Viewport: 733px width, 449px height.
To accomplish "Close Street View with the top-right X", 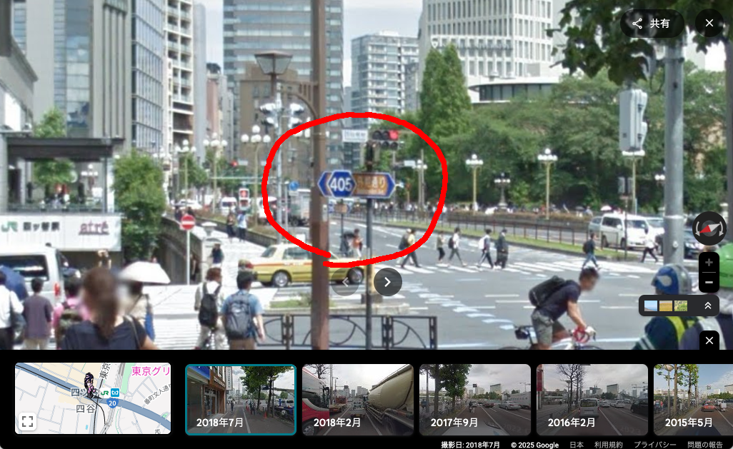I will pyautogui.click(x=709, y=24).
